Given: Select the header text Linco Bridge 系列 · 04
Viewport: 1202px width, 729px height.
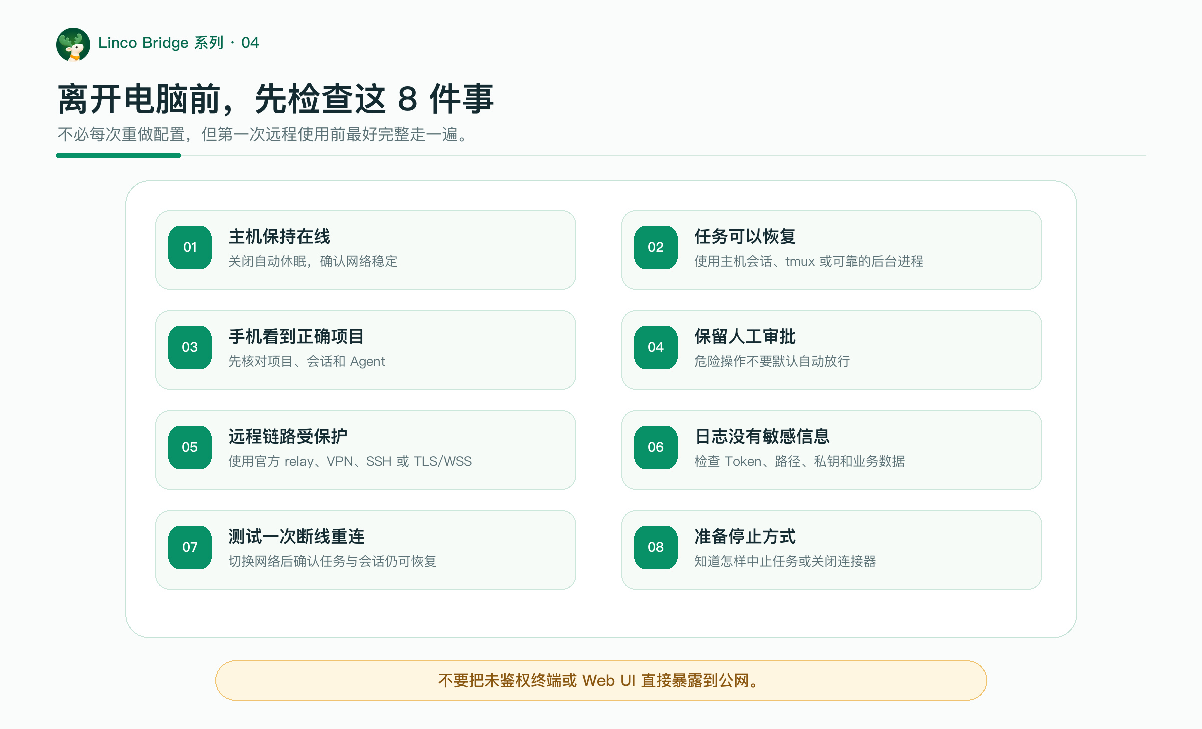Looking at the screenshot, I should (x=179, y=43).
